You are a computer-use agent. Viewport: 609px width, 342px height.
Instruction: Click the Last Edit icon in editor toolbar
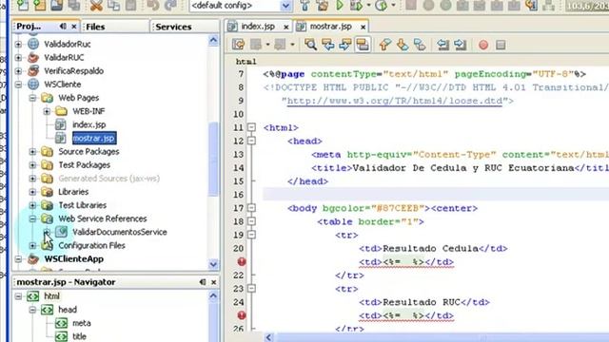[238, 45]
